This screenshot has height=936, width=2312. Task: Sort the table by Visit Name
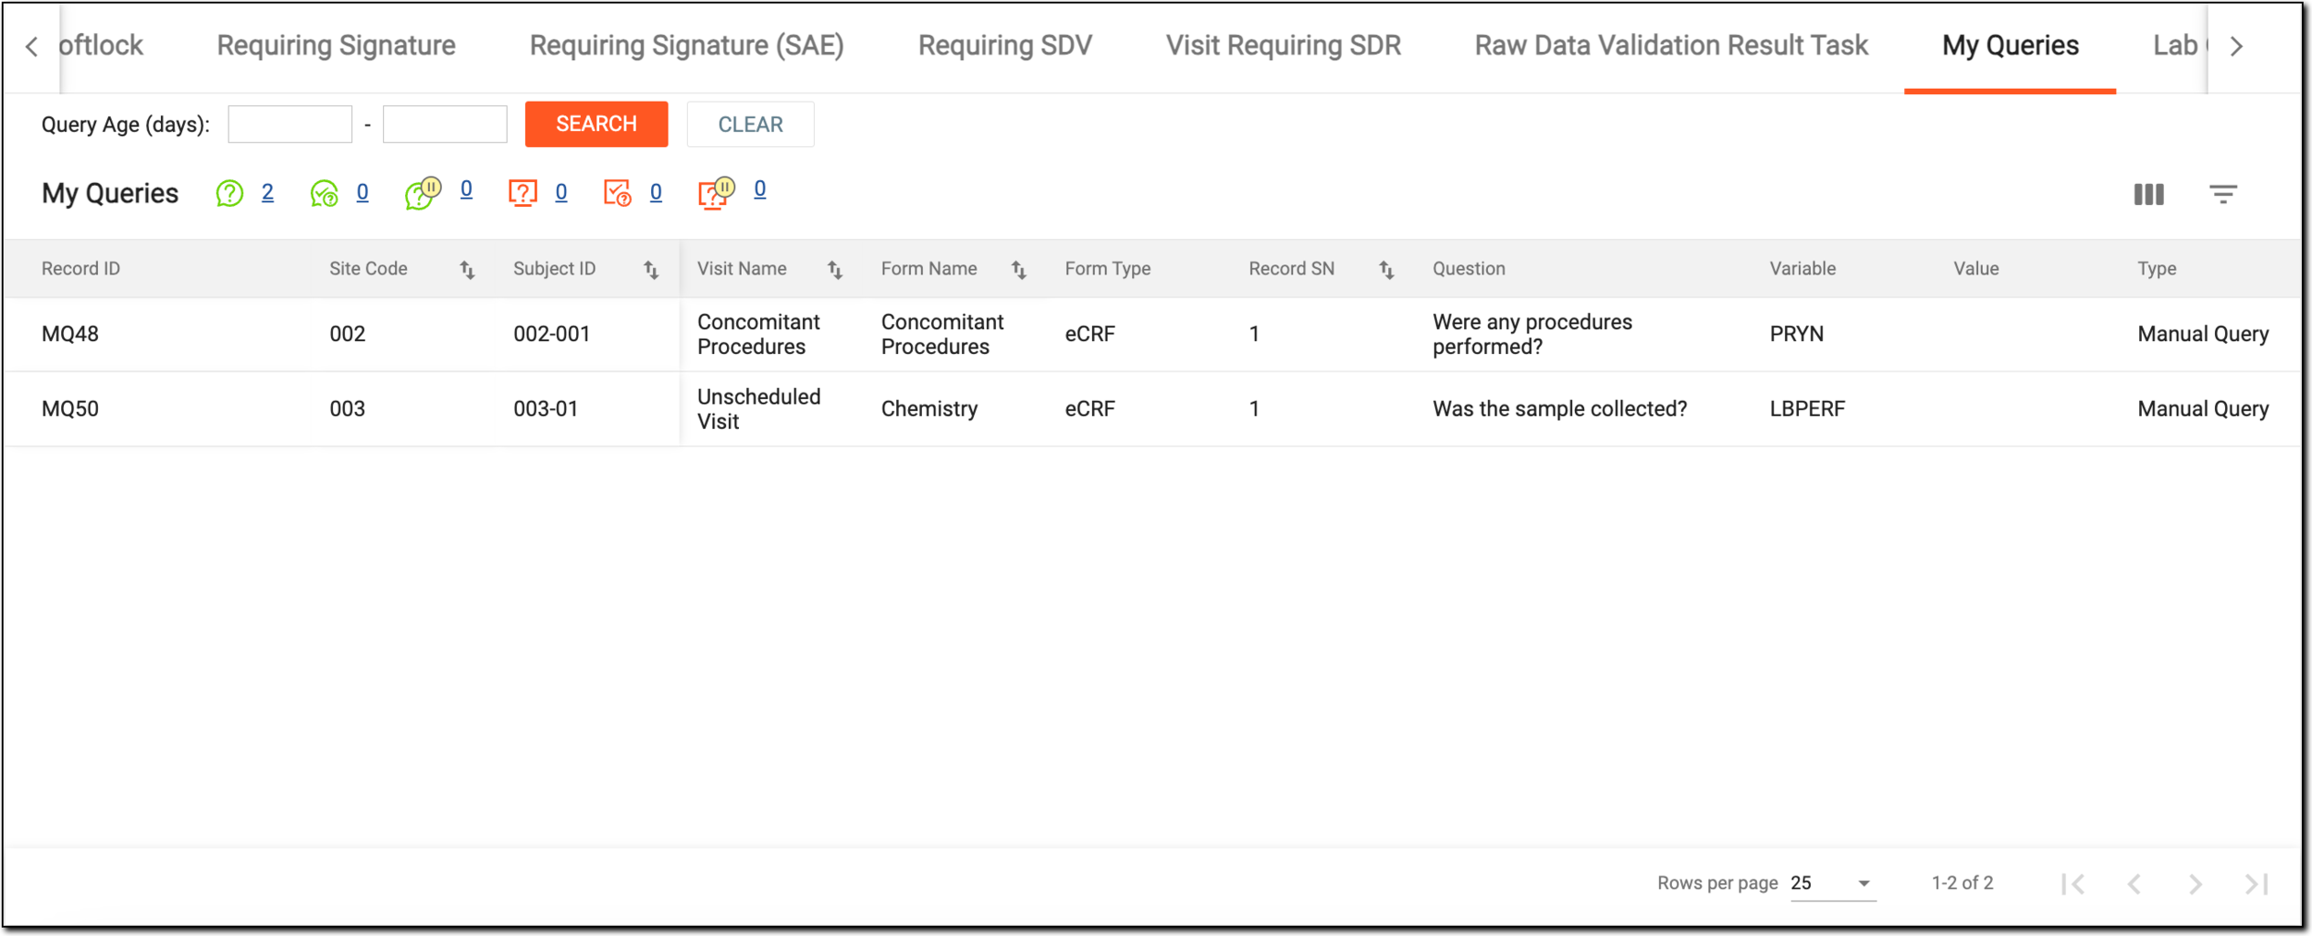[x=835, y=269]
